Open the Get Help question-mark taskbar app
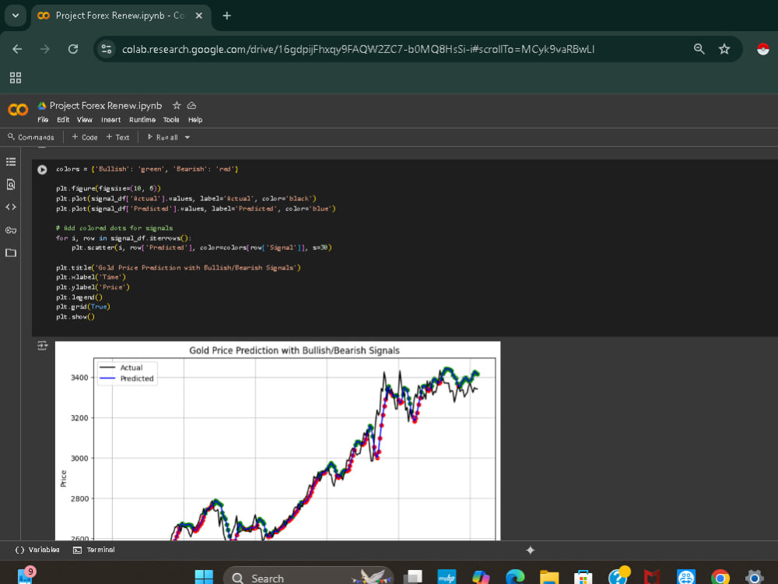The width and height of the screenshot is (778, 584). [x=619, y=575]
